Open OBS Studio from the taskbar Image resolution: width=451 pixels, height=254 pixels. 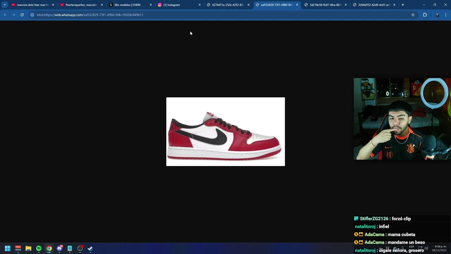click(x=80, y=248)
